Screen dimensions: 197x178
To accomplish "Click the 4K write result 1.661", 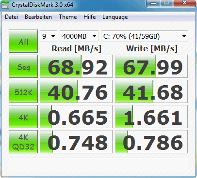I will (x=151, y=117).
